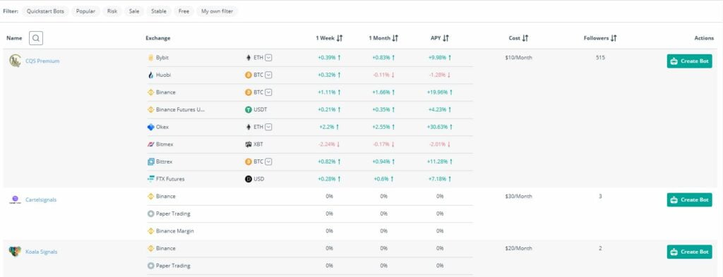Open the Bittrex BTC coin dropdown
This screenshot has width=723, height=277.
pos(268,161)
